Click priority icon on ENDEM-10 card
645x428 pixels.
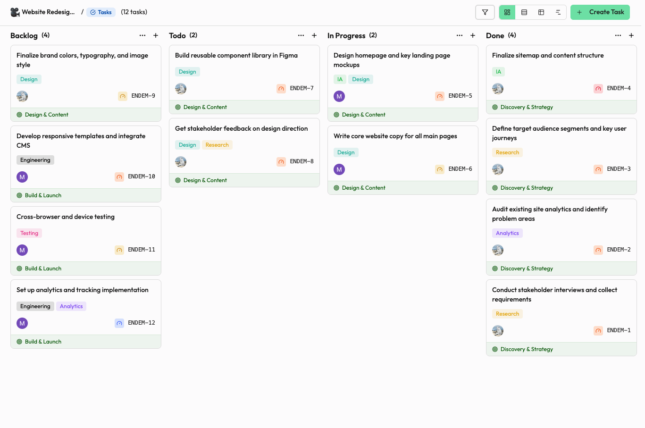coord(119,177)
